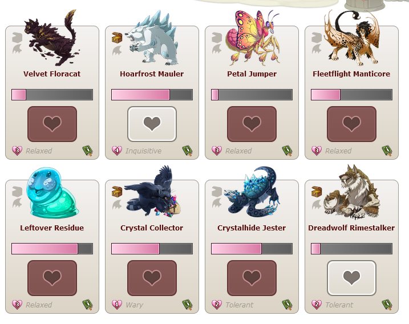409x324 pixels.
Task: Select the Fleetflight Manticore familiar image
Action: 351,38
